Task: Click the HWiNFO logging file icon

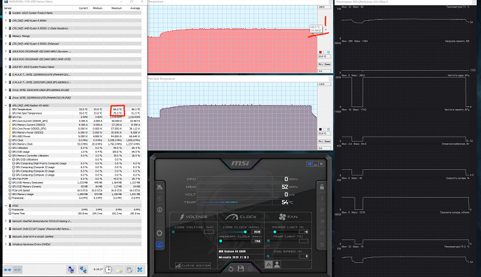Action: pyautogui.click(x=119, y=270)
